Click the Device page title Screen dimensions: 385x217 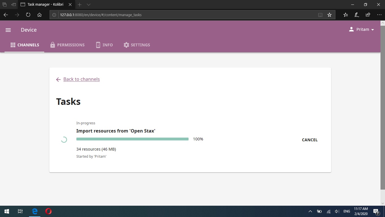pyautogui.click(x=29, y=30)
